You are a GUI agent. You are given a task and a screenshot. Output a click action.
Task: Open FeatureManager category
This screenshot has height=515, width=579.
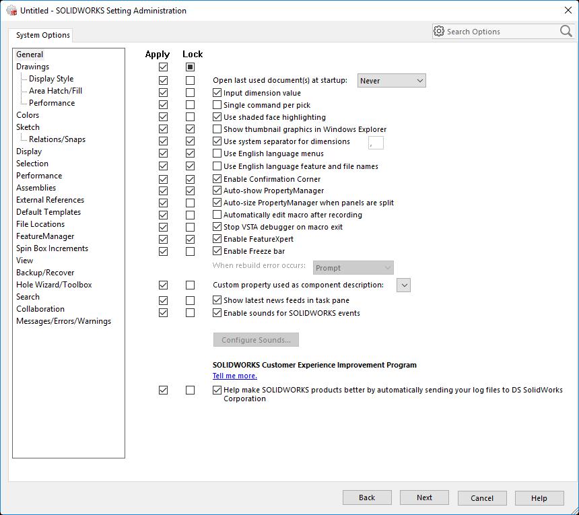[x=45, y=236]
